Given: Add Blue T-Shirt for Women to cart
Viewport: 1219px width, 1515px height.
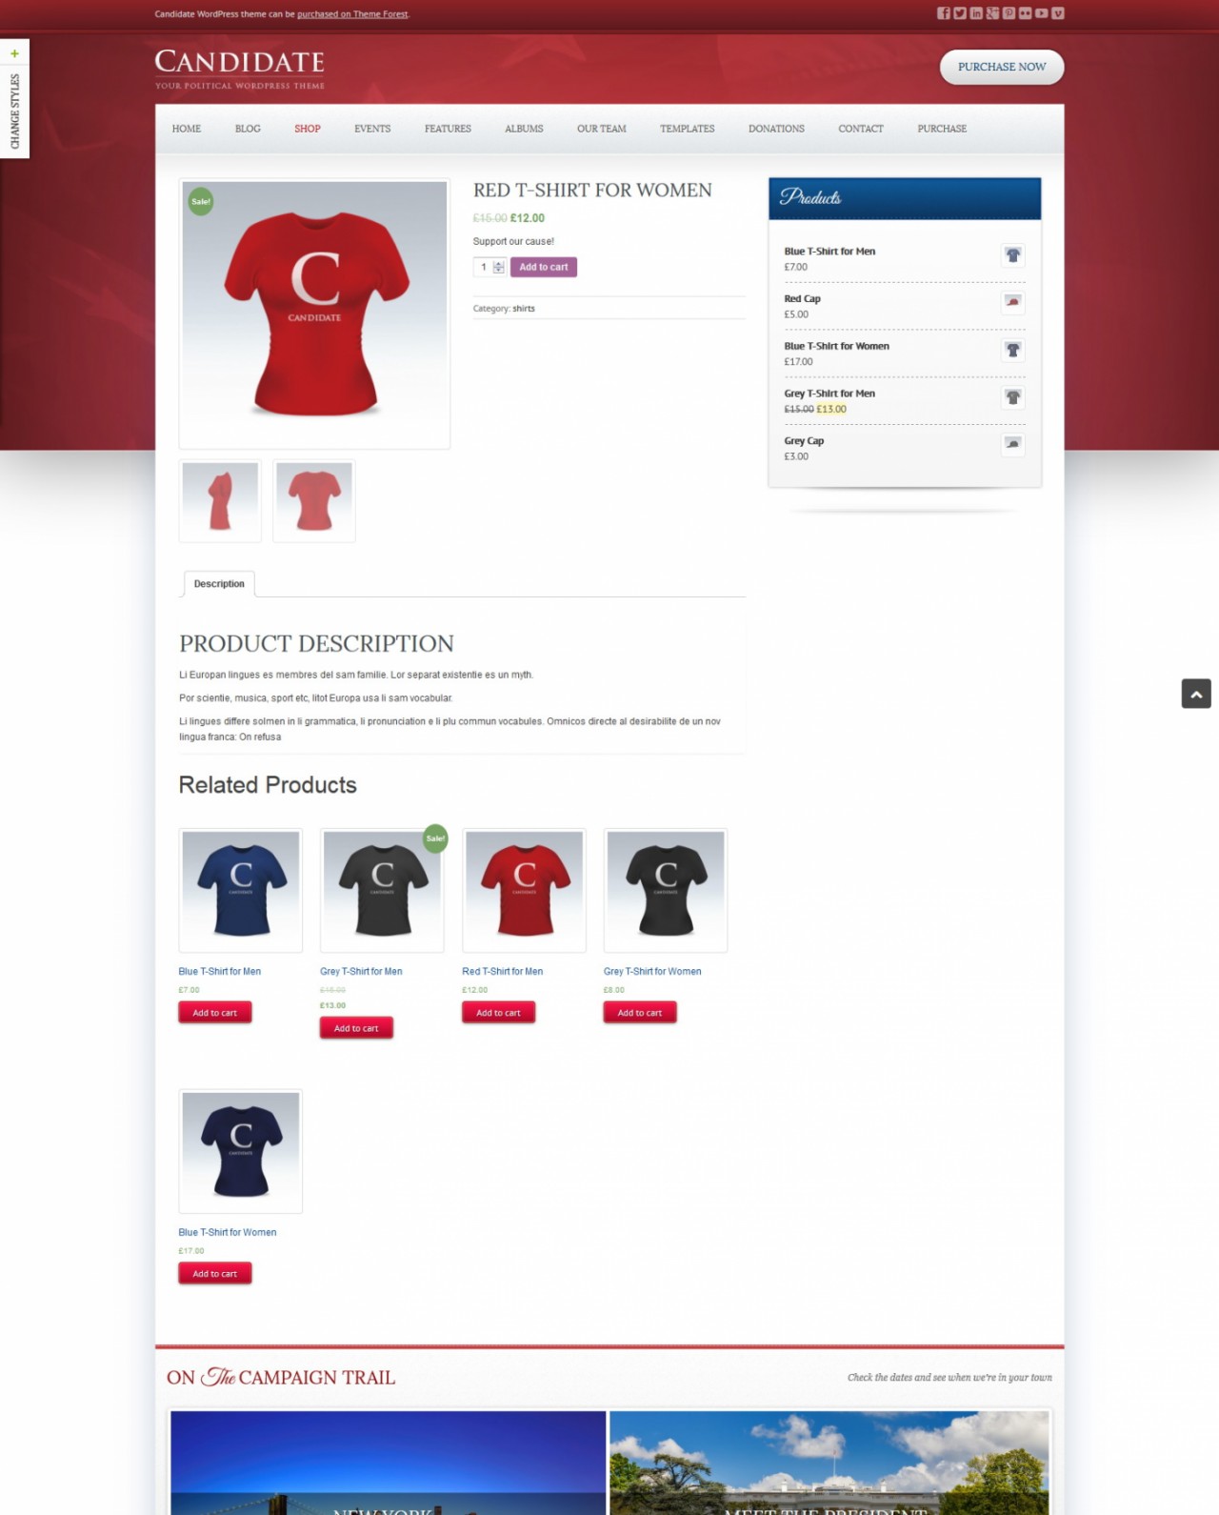Looking at the screenshot, I should 215,1274.
